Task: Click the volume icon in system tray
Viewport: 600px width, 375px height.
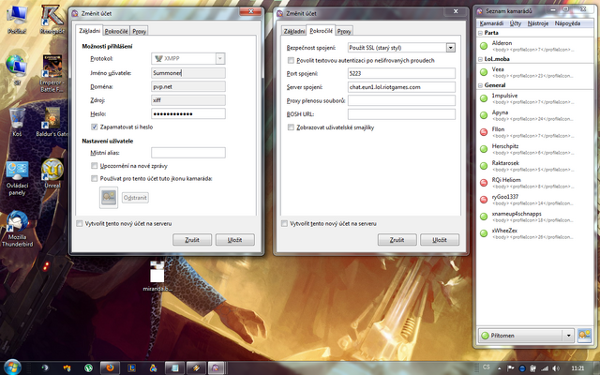Action: click(555, 368)
